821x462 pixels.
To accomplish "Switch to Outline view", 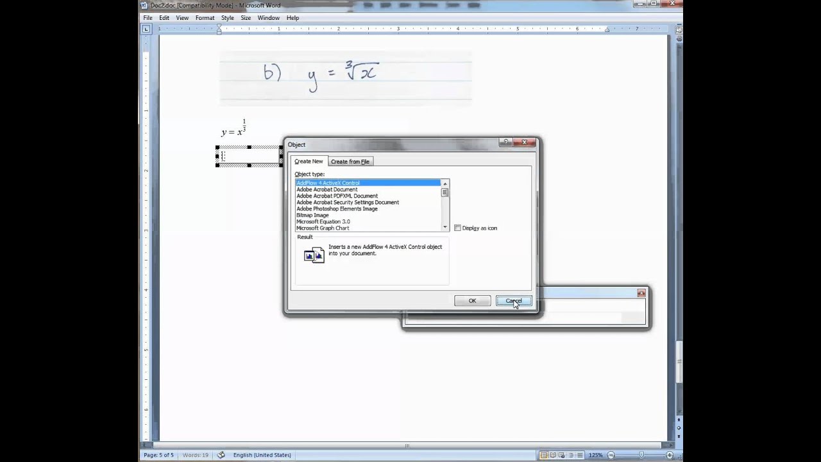I will point(571,455).
